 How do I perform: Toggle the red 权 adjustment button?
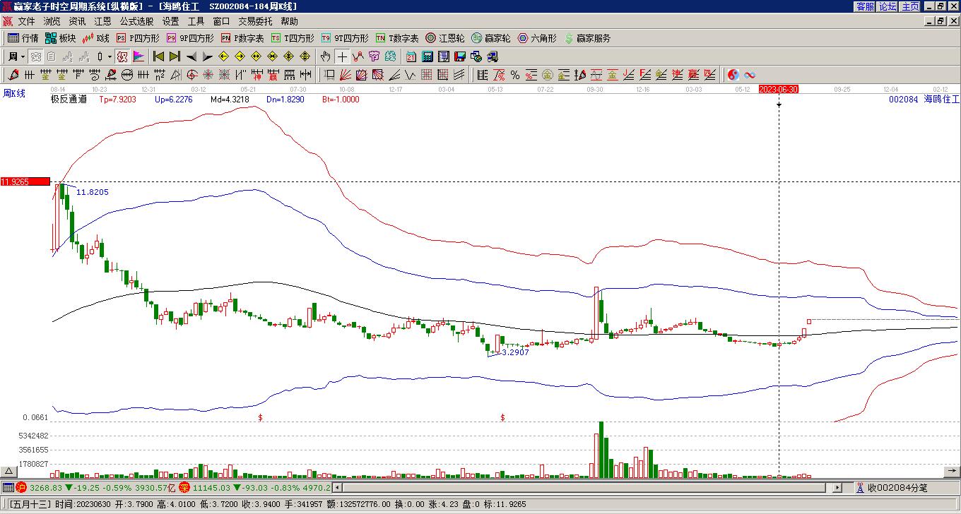(122, 56)
